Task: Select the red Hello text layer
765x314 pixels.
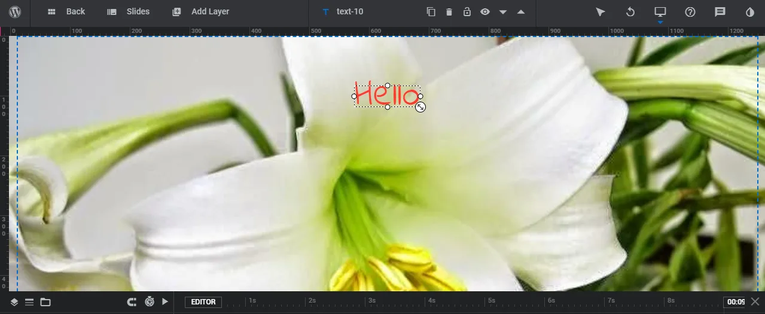Action: click(386, 96)
